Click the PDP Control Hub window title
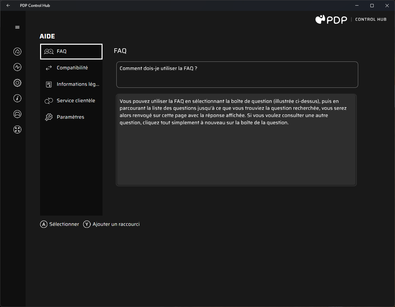This screenshot has width=395, height=307. click(x=35, y=6)
